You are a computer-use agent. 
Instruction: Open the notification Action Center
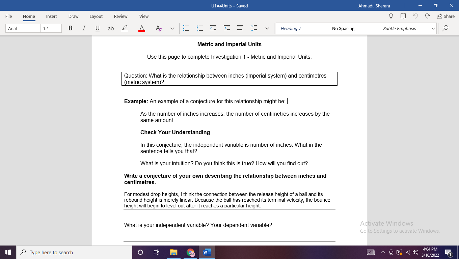[x=449, y=252]
